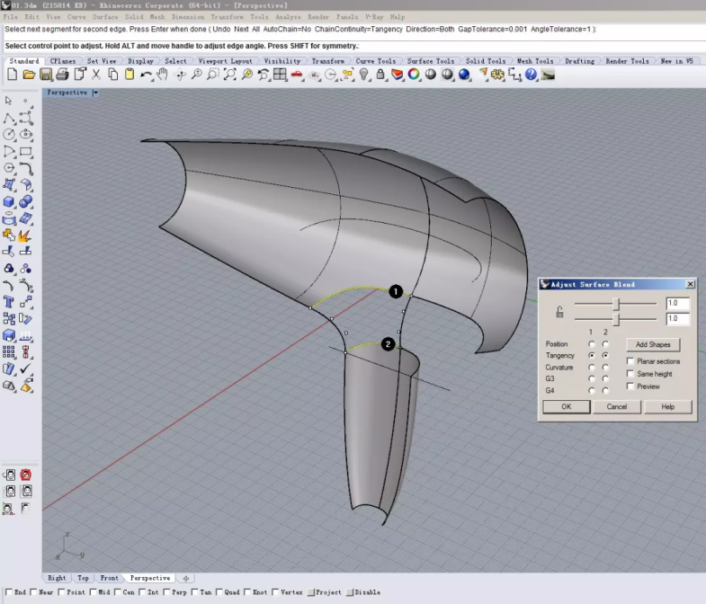Image resolution: width=706 pixels, height=604 pixels.
Task: Switch to the Front viewport tab
Action: pyautogui.click(x=109, y=578)
